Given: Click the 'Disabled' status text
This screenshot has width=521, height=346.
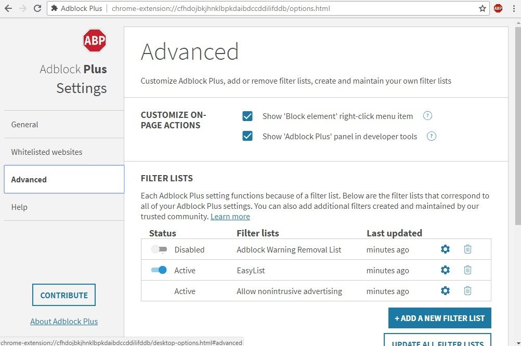Looking at the screenshot, I should tap(189, 250).
